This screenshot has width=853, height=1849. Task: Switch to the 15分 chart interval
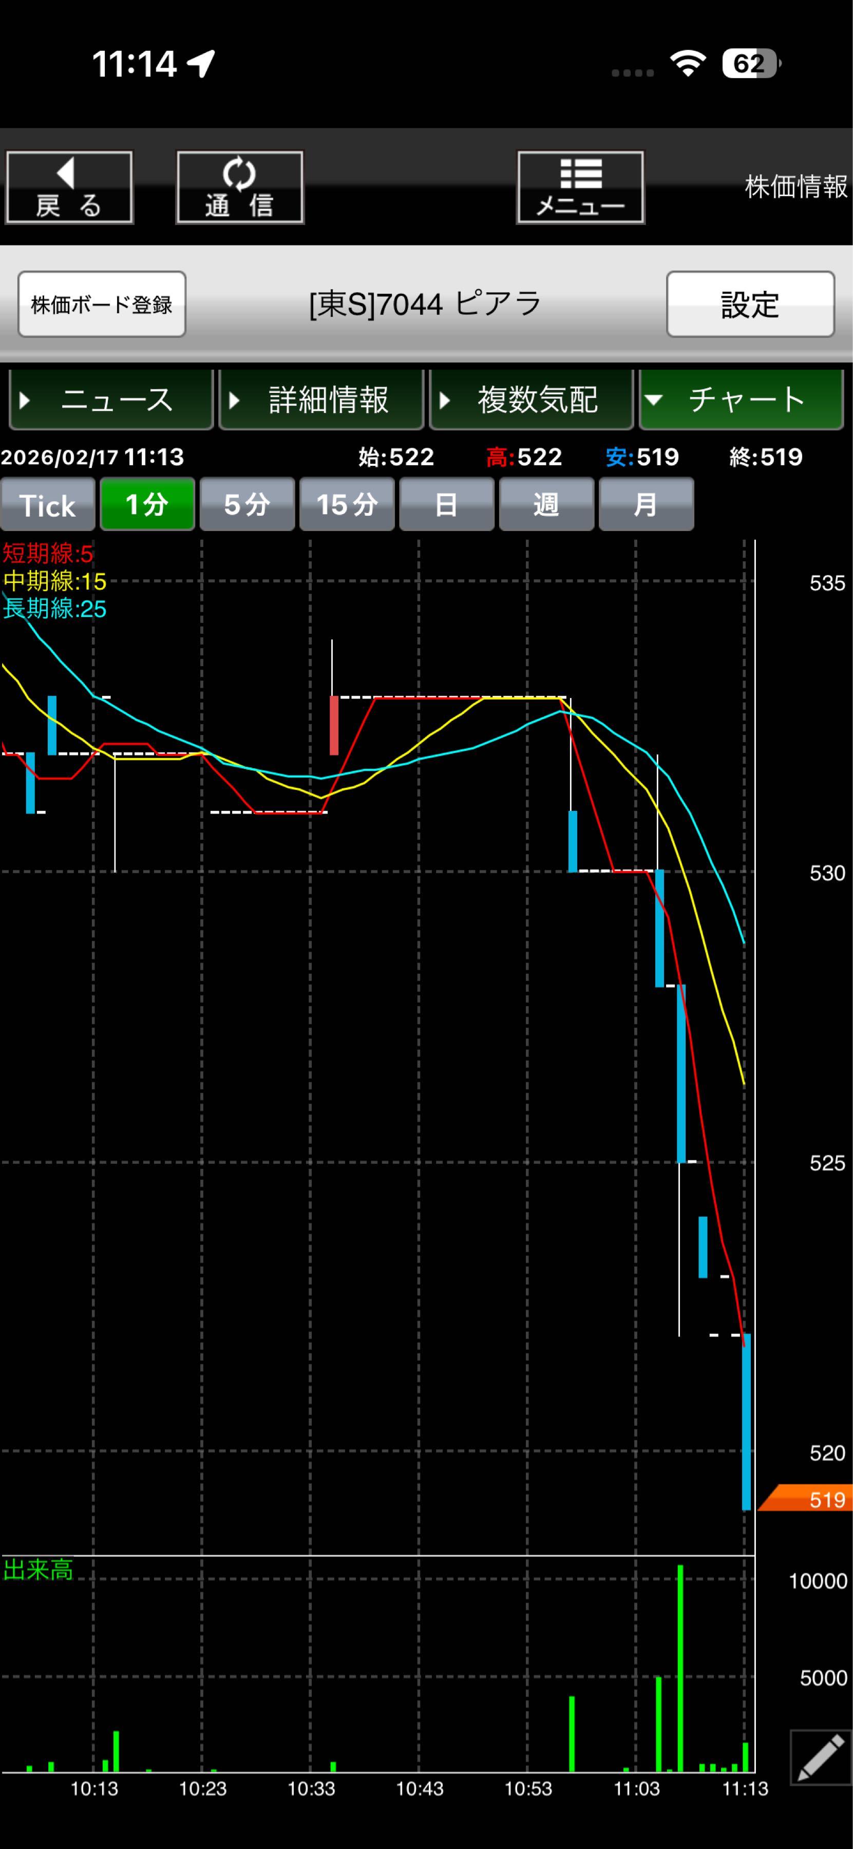point(347,504)
